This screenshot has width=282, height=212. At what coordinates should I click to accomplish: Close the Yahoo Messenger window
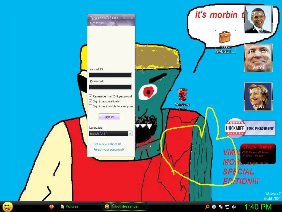132,18
